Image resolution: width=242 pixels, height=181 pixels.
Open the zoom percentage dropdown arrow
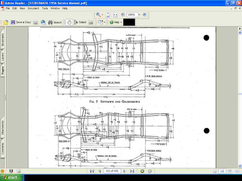[139, 15]
